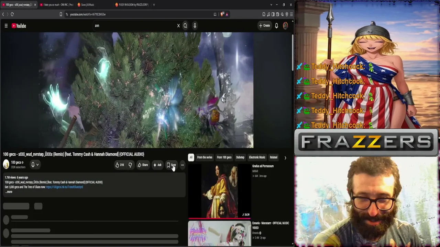This screenshot has height=247, width=440.
Task: Open the Brave Shields icon
Action: tap(222, 14)
